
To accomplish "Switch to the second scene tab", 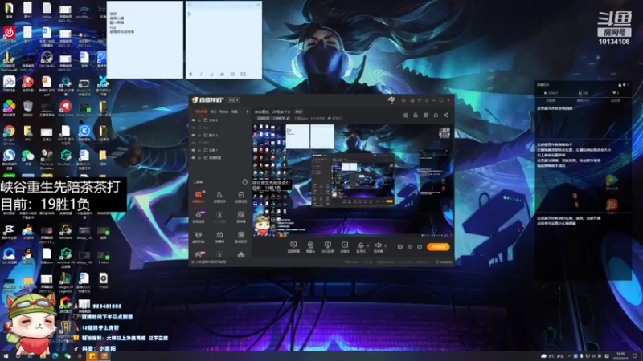I will [213, 112].
